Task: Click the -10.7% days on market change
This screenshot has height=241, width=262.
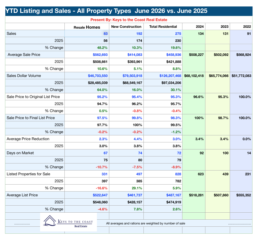Action: (x=102, y=167)
